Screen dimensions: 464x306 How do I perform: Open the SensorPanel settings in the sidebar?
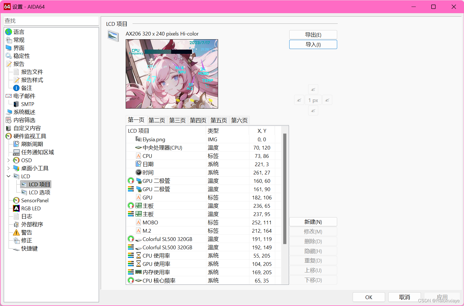tap(34, 200)
